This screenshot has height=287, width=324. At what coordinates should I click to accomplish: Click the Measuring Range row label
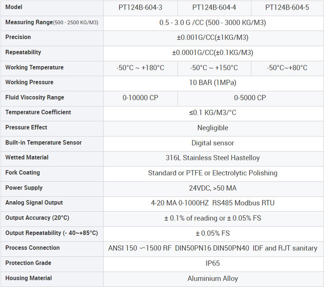click(51, 23)
